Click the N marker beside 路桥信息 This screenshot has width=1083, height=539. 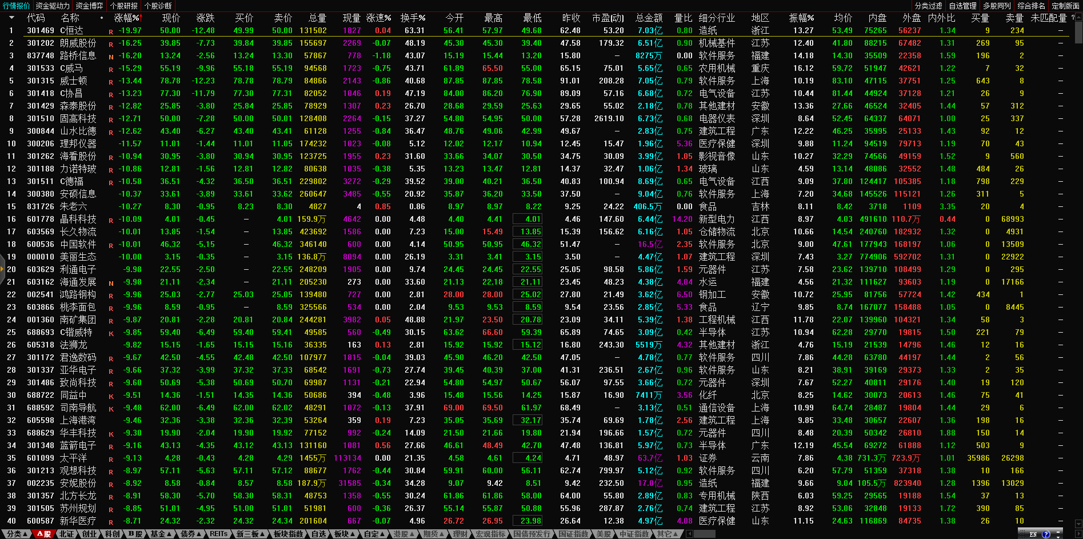pos(111,57)
